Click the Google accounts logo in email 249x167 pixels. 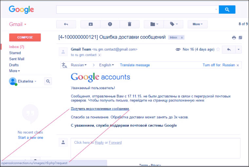pyautogui.click(x=100, y=77)
